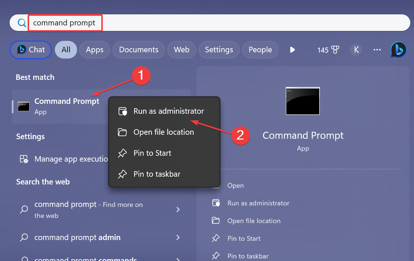The height and width of the screenshot is (261, 414).
Task: Choose Pin to taskbar in context menu
Action: [x=164, y=174]
